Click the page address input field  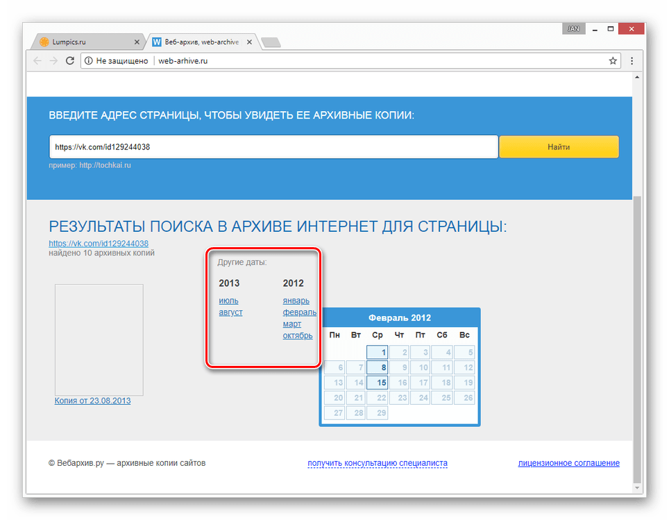tap(273, 147)
